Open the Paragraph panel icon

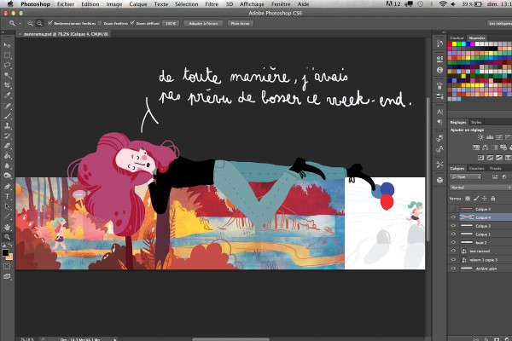pos(439,123)
